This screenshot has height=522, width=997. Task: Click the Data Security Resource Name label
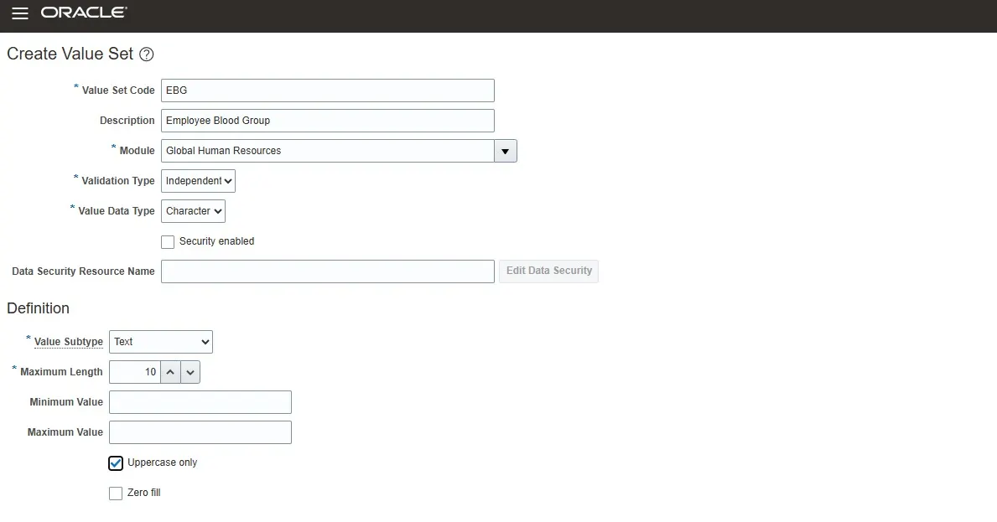[83, 271]
